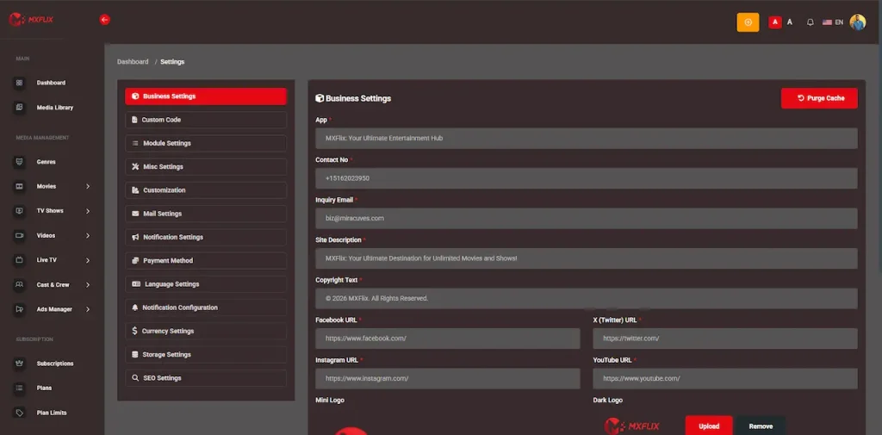Click the Plan Limits tag icon
882x435 pixels.
point(20,413)
